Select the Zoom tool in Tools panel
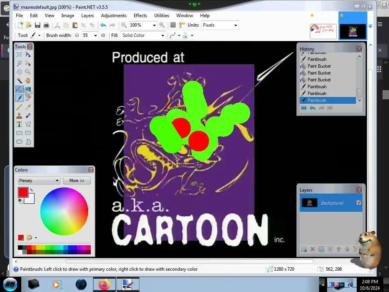The image size is (389, 292). [x=28, y=72]
